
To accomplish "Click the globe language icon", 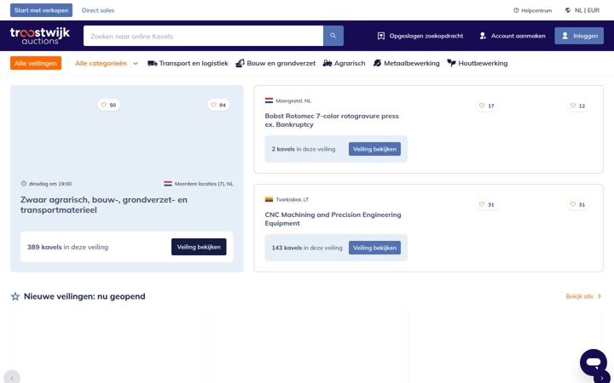I will [568, 10].
